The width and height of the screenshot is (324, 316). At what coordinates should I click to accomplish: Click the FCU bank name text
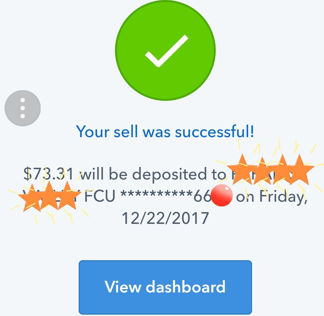click(99, 196)
